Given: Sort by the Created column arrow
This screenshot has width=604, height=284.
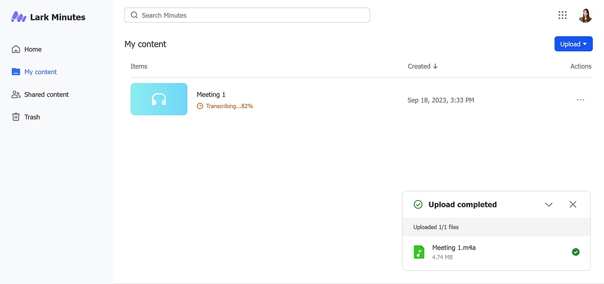Looking at the screenshot, I should click(x=435, y=66).
